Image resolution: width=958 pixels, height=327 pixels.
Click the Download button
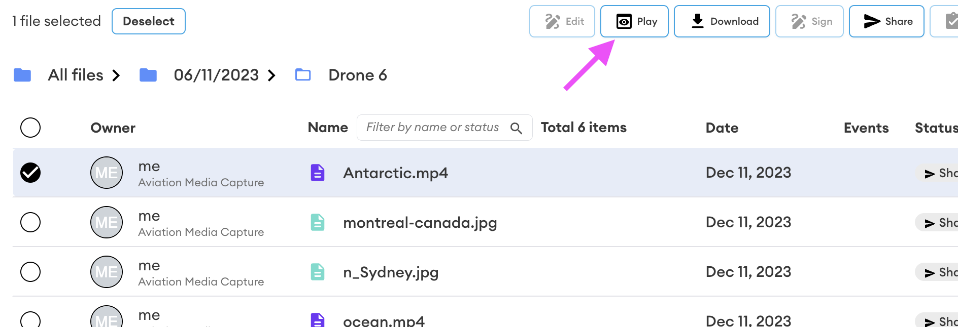coord(722,21)
